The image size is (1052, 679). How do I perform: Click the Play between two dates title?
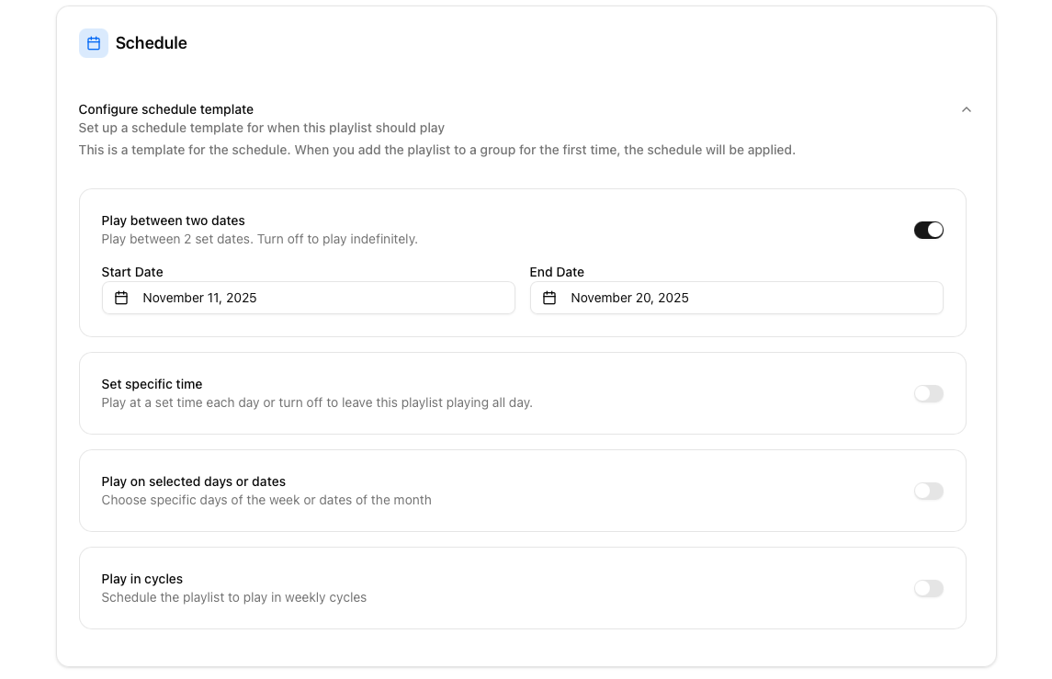point(174,221)
